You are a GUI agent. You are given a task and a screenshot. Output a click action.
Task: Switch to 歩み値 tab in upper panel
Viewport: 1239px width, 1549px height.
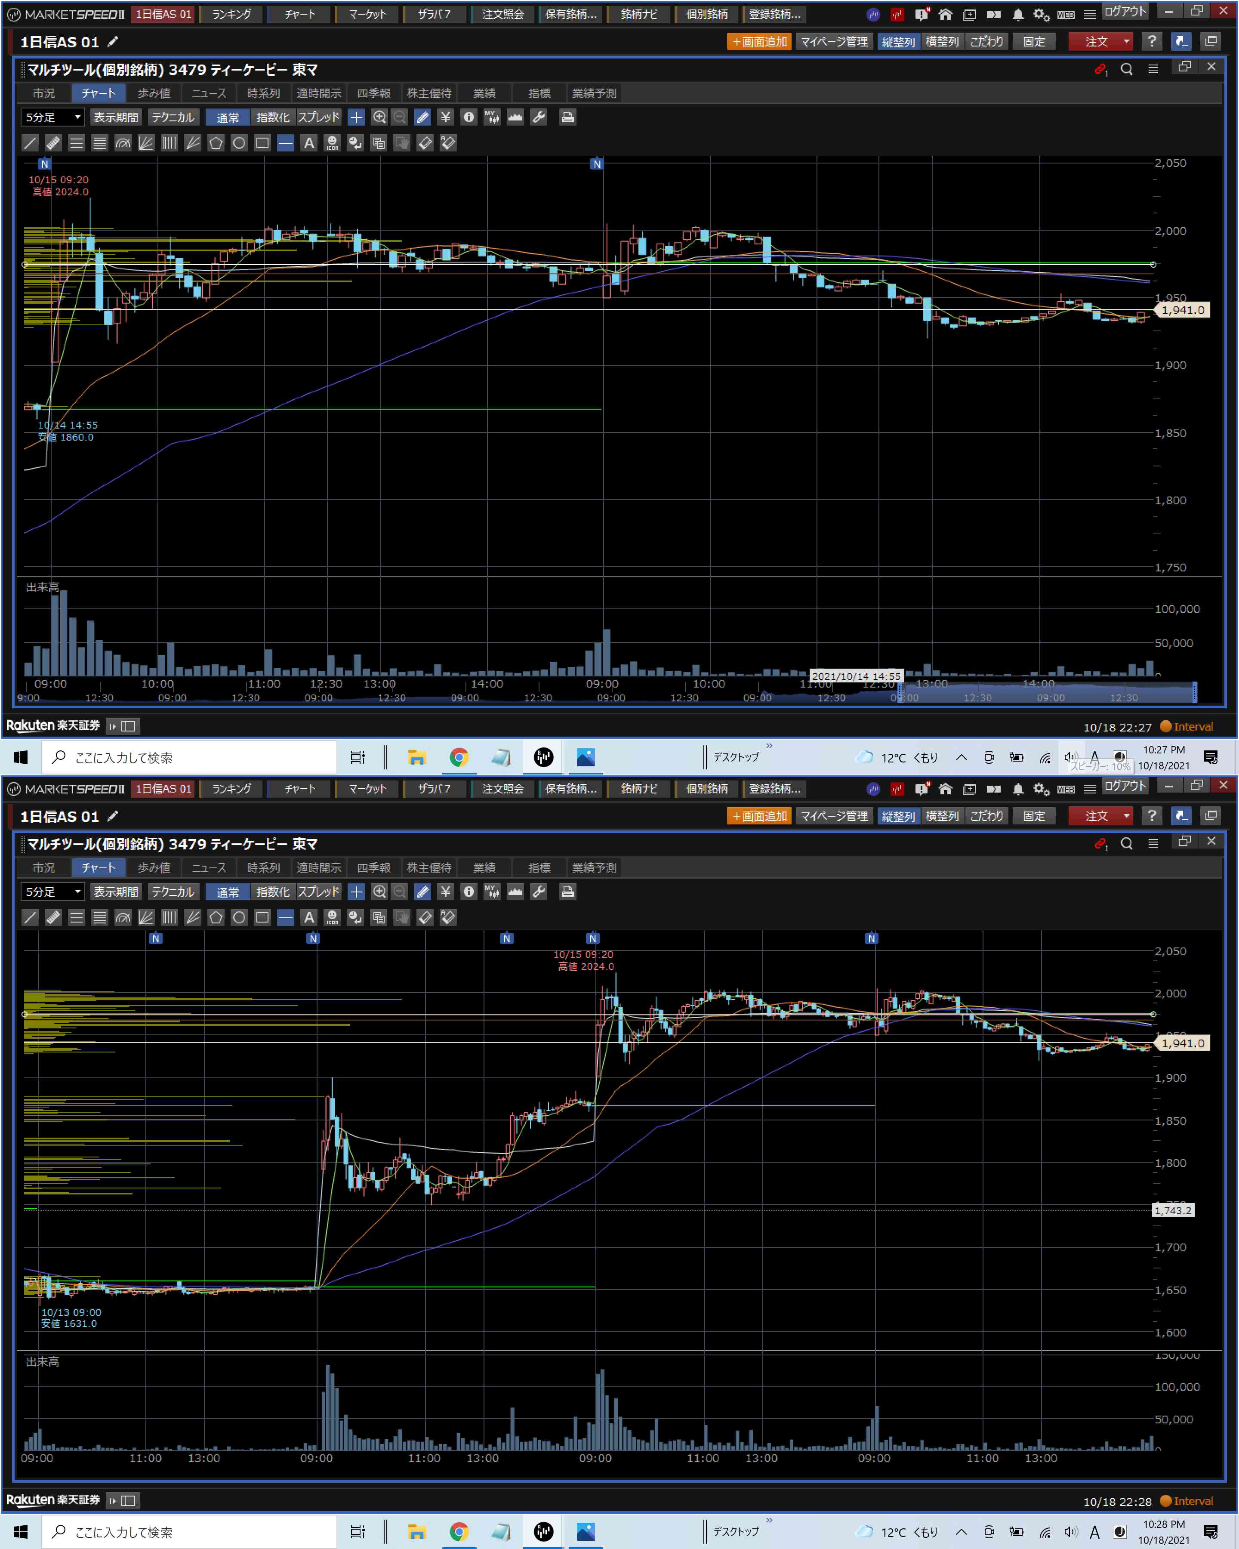[154, 93]
